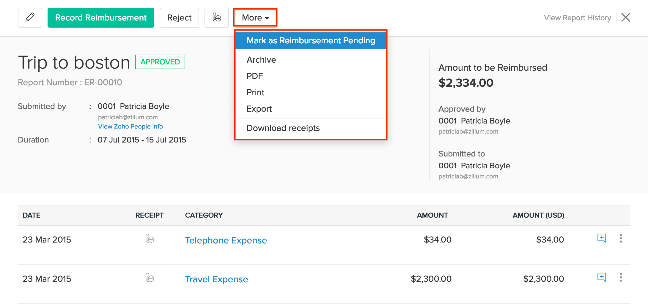The height and width of the screenshot is (304, 648).
Task: View attached receipt for Telephone Expense
Action: coord(150,239)
